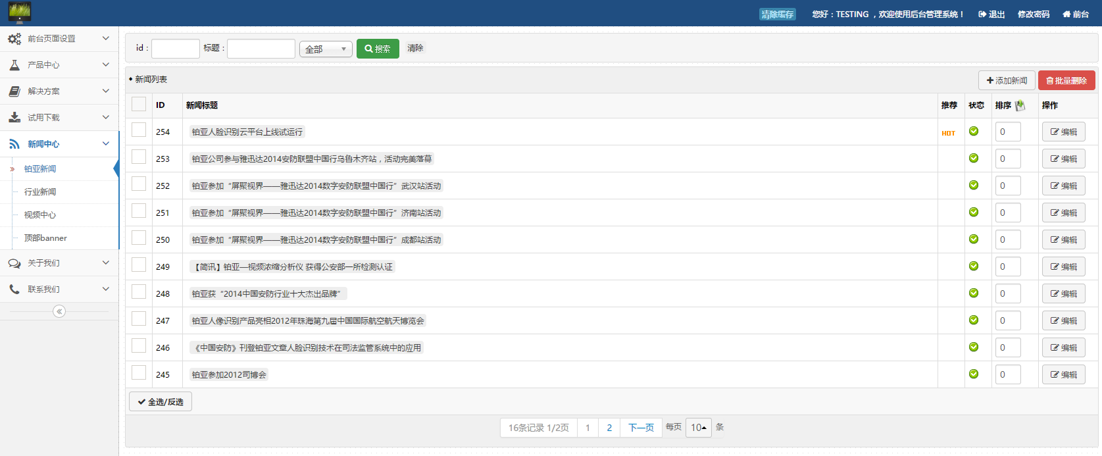Click the sort order field for news 253
The image size is (1102, 456).
1008,159
